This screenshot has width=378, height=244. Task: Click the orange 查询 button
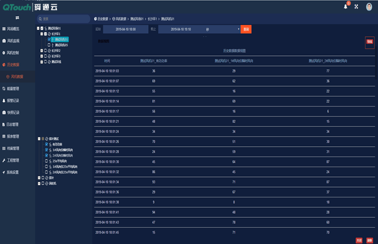(246, 29)
